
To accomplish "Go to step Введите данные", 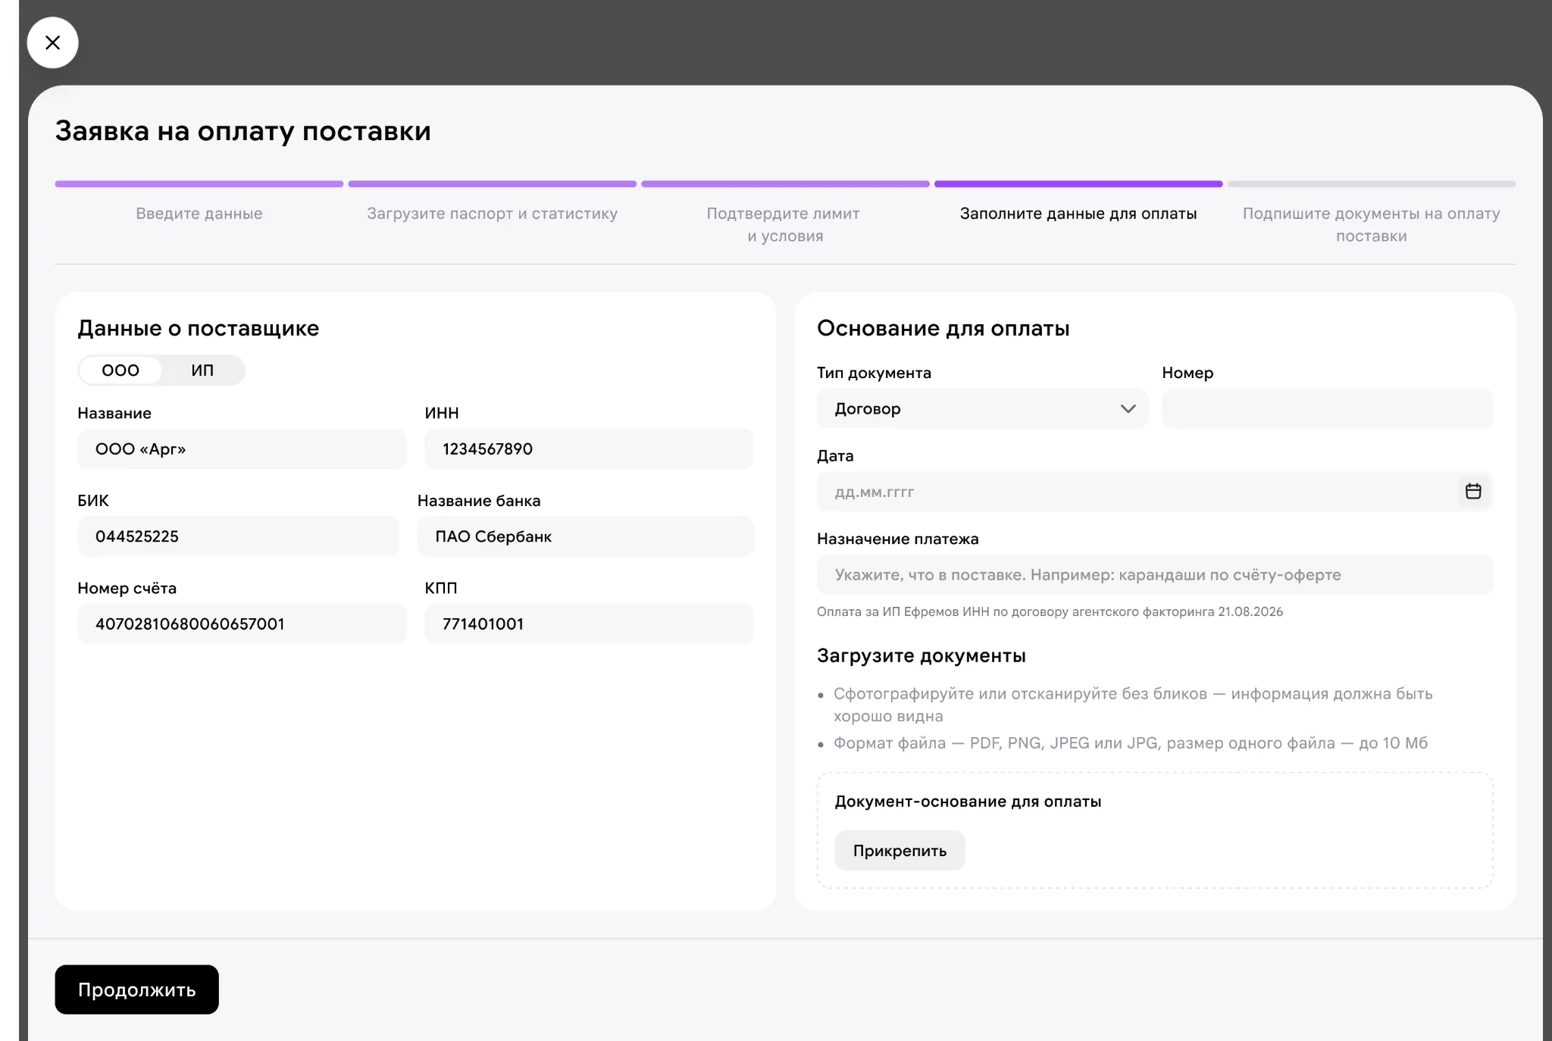I will (x=199, y=214).
